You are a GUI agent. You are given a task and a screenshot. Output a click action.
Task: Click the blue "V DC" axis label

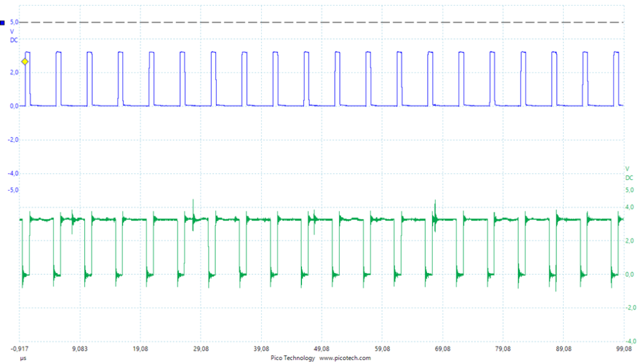pos(14,35)
